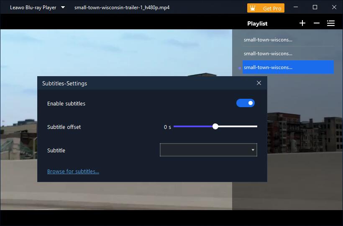Open the Subtitle dropdown list
This screenshot has height=226, width=343.
pos(208,150)
